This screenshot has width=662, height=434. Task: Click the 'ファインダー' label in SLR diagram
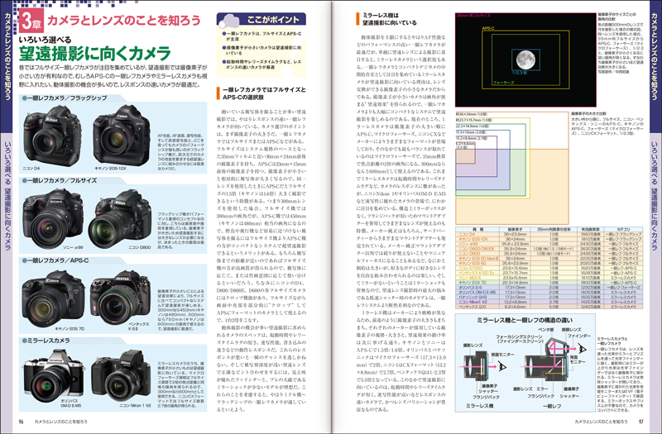[578, 336]
